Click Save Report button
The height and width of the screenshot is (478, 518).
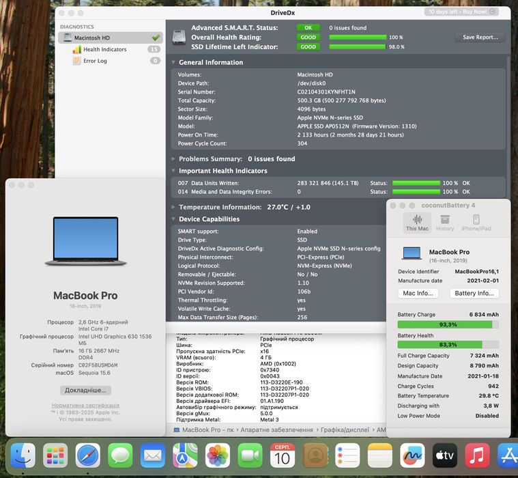480,38
